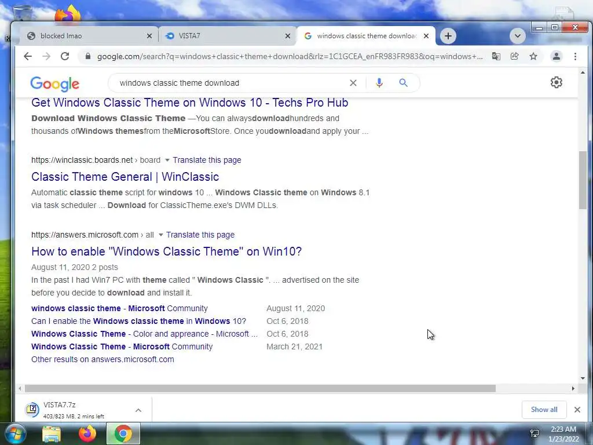Viewport: 593px width, 445px height.
Task: Open the Firefox icon on the desktop
Action: click(x=68, y=14)
